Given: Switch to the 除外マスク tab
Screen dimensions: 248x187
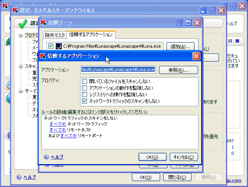Looking at the screenshot, I should click(54, 35).
